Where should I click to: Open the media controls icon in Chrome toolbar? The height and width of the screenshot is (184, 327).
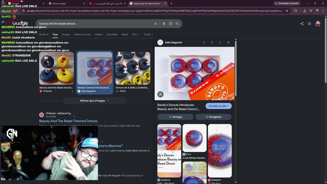coord(311,11)
